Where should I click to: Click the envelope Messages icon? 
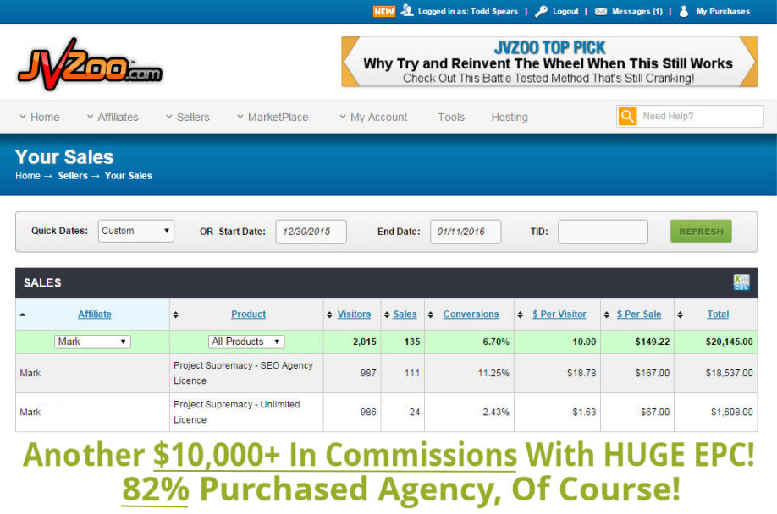coord(601,11)
